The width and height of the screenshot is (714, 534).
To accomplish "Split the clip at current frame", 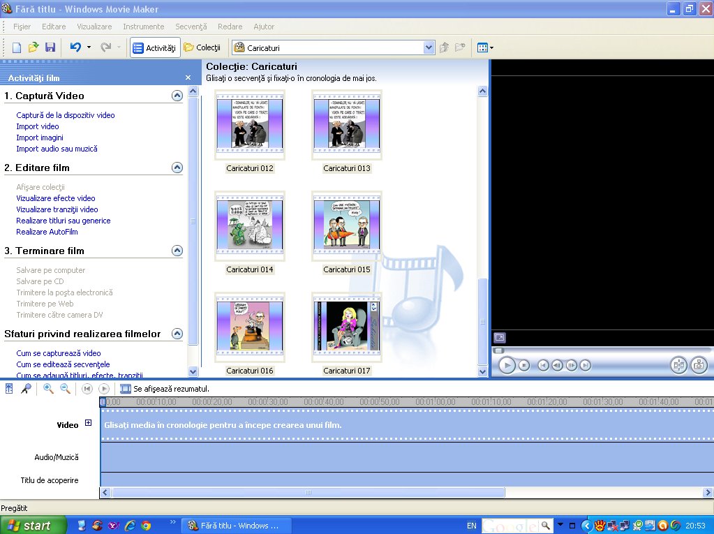I will [678, 365].
